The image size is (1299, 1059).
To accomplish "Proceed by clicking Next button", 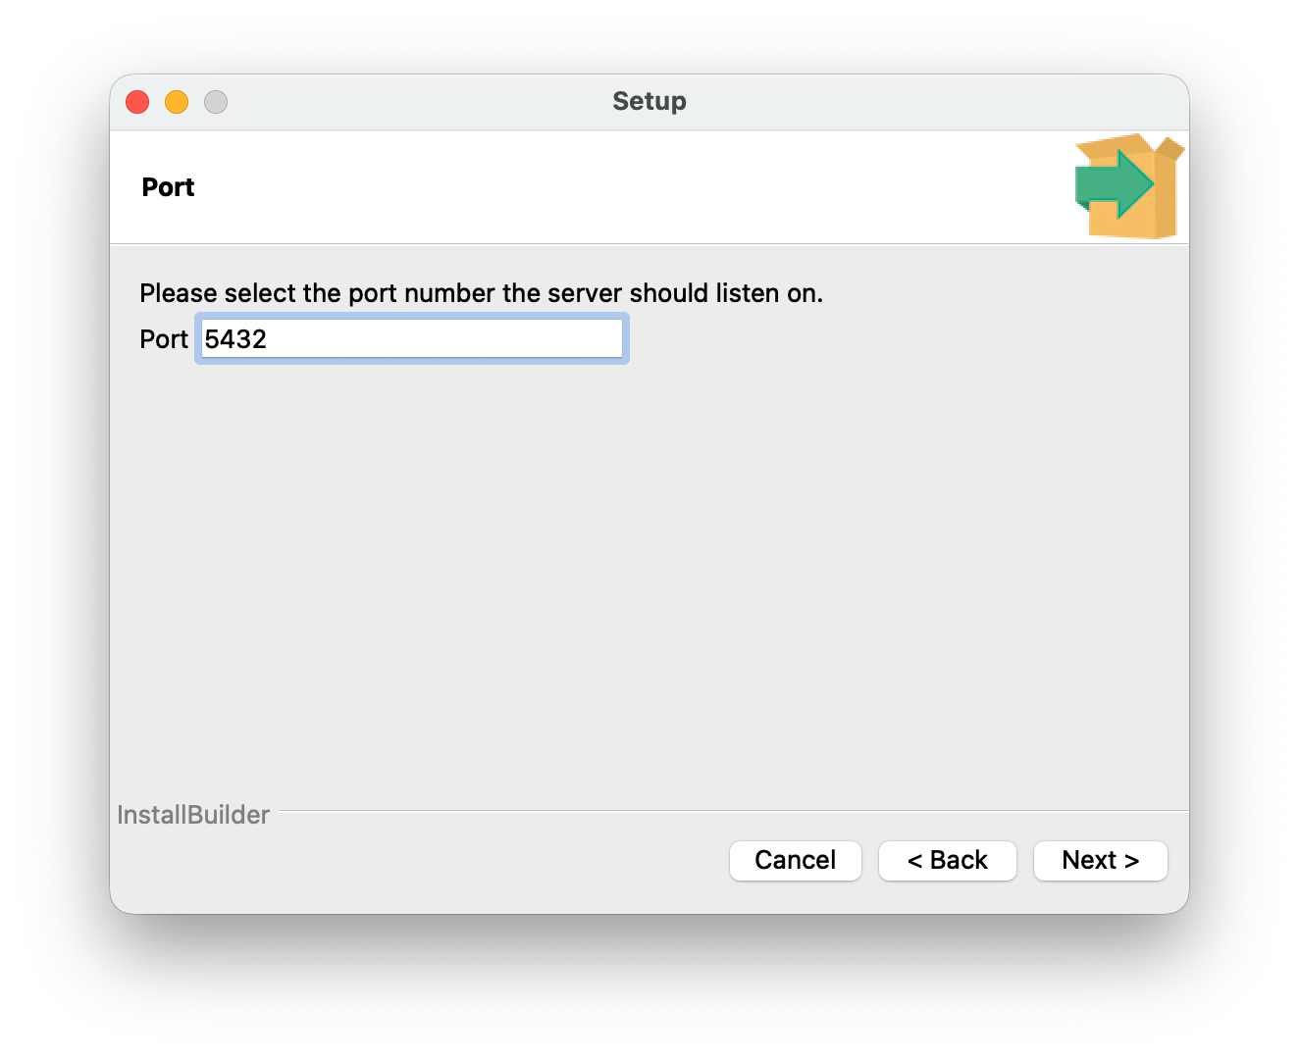I will [x=1100, y=861].
